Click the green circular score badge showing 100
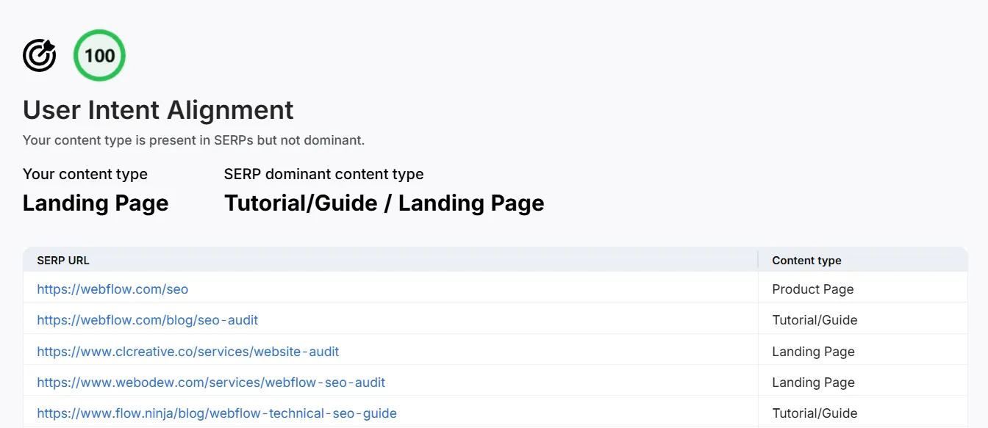Viewport: 988px width, 428px height. click(99, 54)
